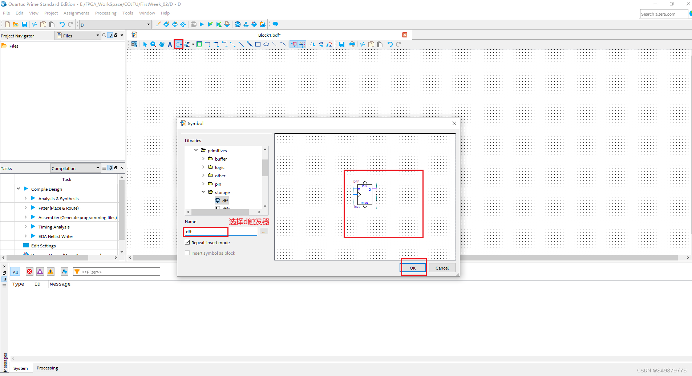Open the Programmer icon in main toolbar
The height and width of the screenshot is (376, 692).
tap(254, 24)
